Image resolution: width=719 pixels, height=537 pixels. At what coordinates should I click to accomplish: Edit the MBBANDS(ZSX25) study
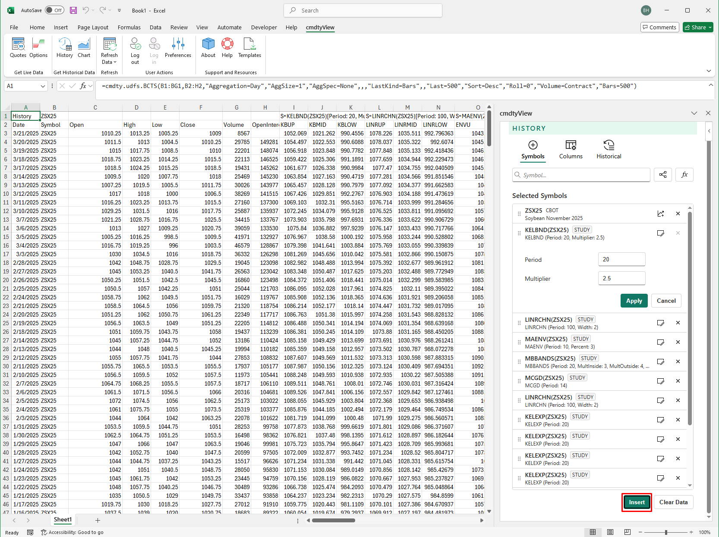click(661, 361)
